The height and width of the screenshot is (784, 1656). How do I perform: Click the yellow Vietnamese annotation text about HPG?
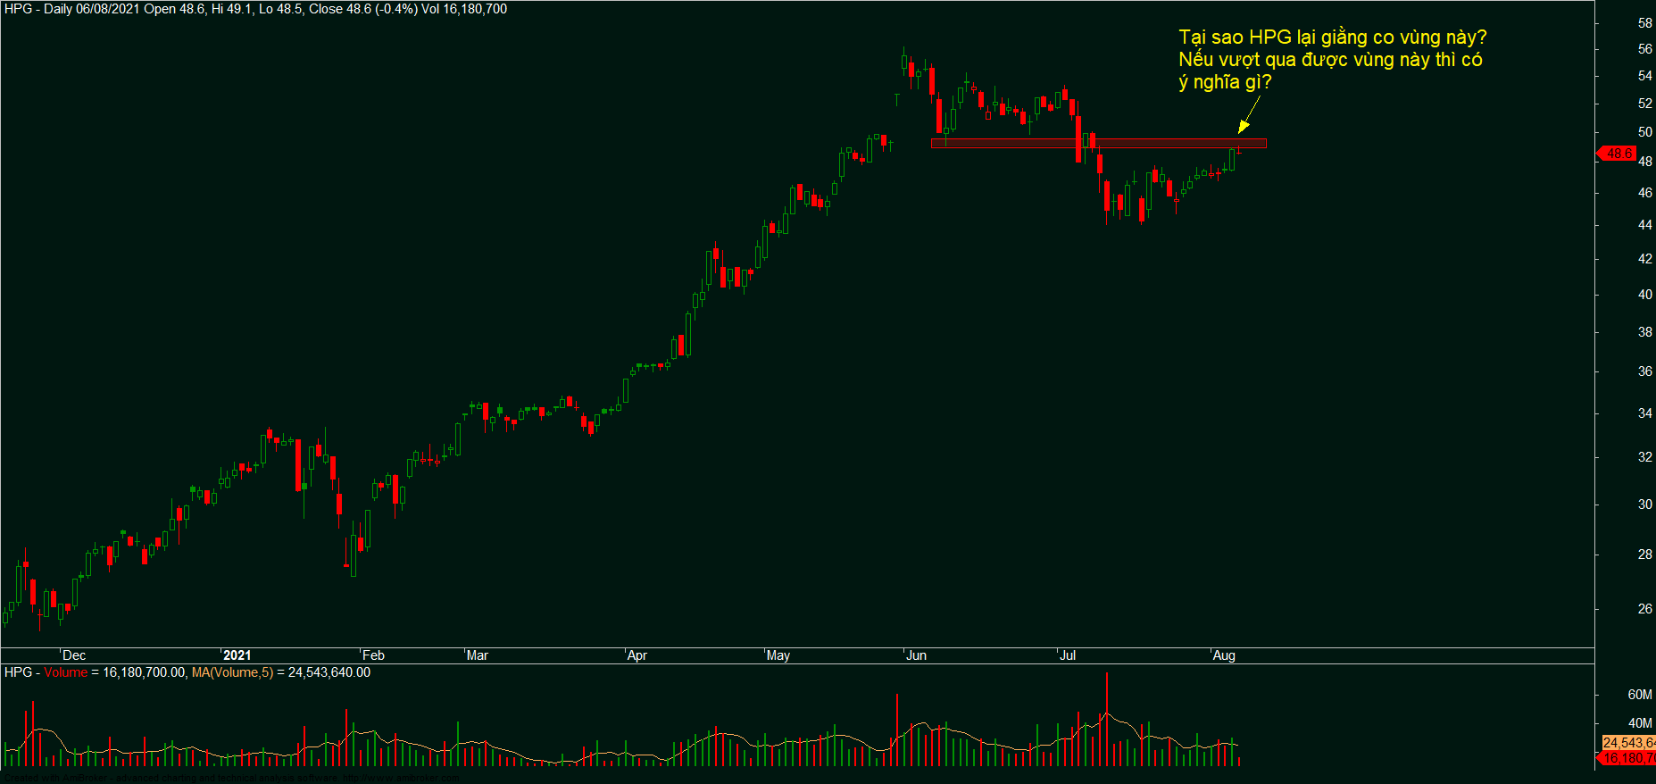click(x=1332, y=60)
